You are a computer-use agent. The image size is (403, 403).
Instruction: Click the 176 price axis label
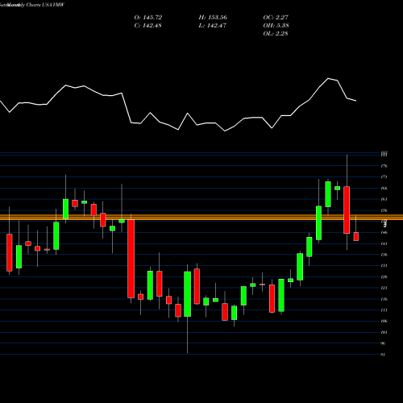[x=384, y=166]
